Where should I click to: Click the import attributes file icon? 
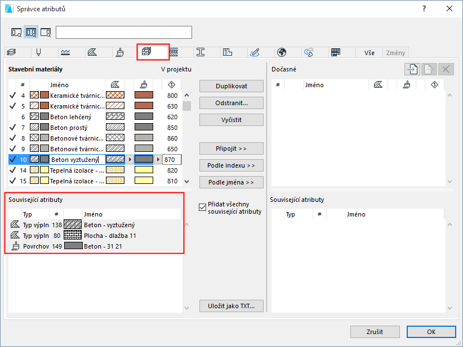click(412, 69)
